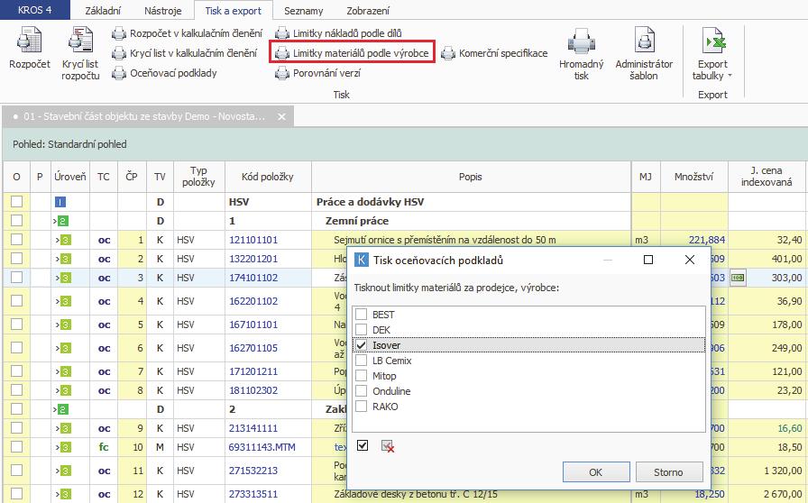Screen dimensions: 808x503
Task: Switch to the Seznamy tab
Action: click(x=304, y=10)
